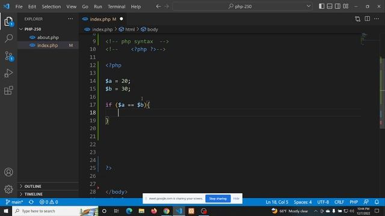The image size is (385, 216).
Task: Open the Accounts menu icon
Action: [8, 172]
